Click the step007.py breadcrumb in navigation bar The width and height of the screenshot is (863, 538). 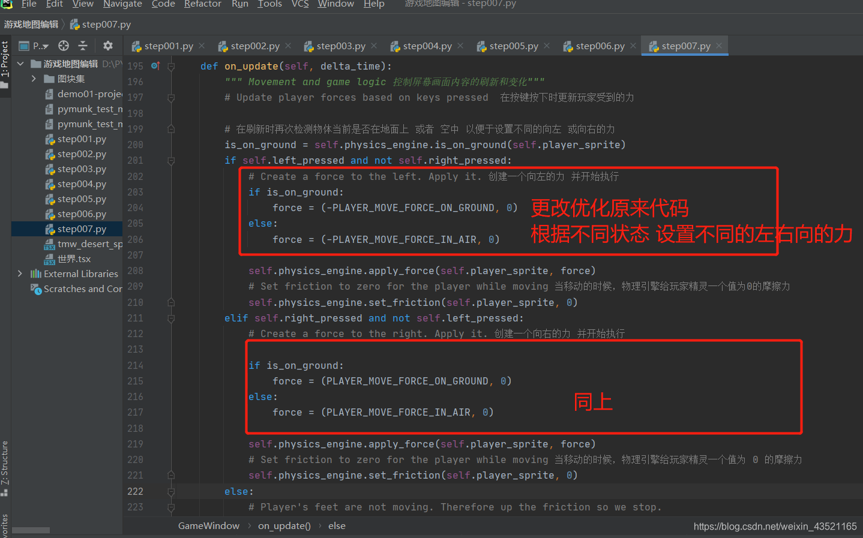[100, 25]
